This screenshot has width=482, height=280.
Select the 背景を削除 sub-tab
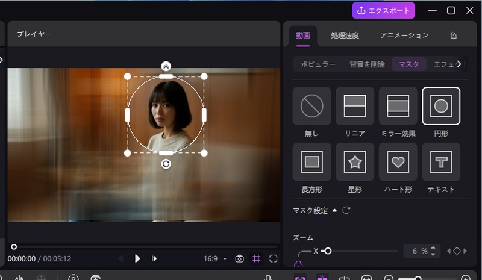[367, 64]
